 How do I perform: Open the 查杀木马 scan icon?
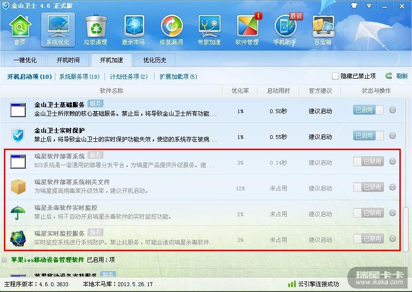coord(134,30)
